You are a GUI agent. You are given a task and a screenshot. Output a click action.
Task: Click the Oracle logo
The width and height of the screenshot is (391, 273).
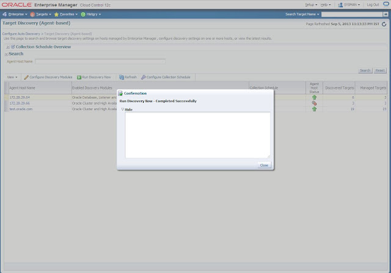(16, 5)
